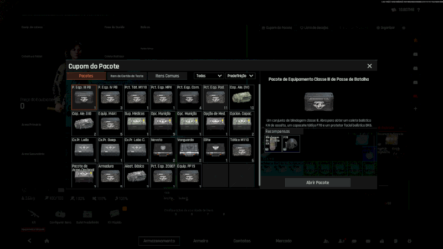Select the Cap. Ale. (IV) package
443x249 pixels.
pyautogui.click(x=241, y=97)
